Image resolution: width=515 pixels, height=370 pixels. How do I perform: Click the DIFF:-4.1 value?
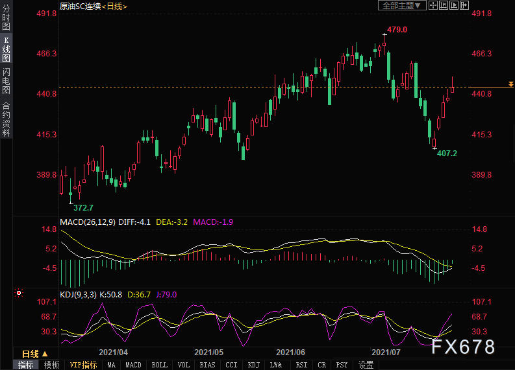(134, 222)
